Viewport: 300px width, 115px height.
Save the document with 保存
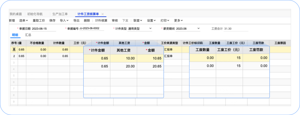(x=52, y=20)
